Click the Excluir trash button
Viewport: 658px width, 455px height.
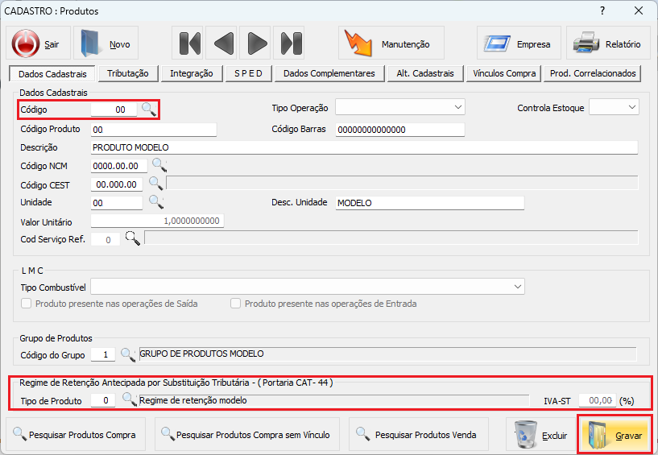click(540, 434)
